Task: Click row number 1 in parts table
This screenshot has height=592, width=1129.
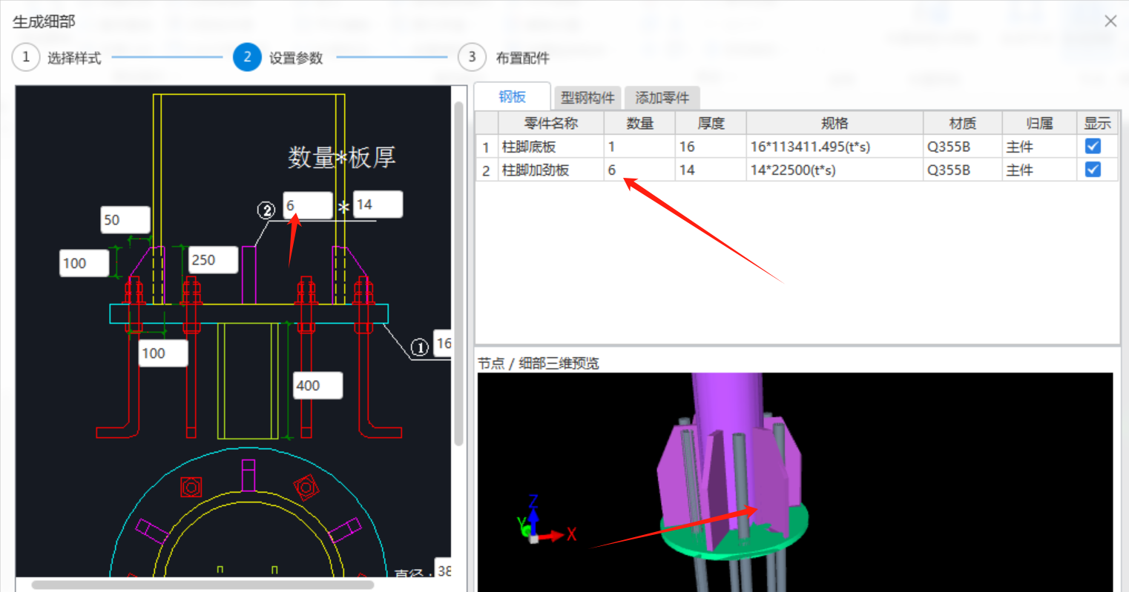Action: [487, 147]
